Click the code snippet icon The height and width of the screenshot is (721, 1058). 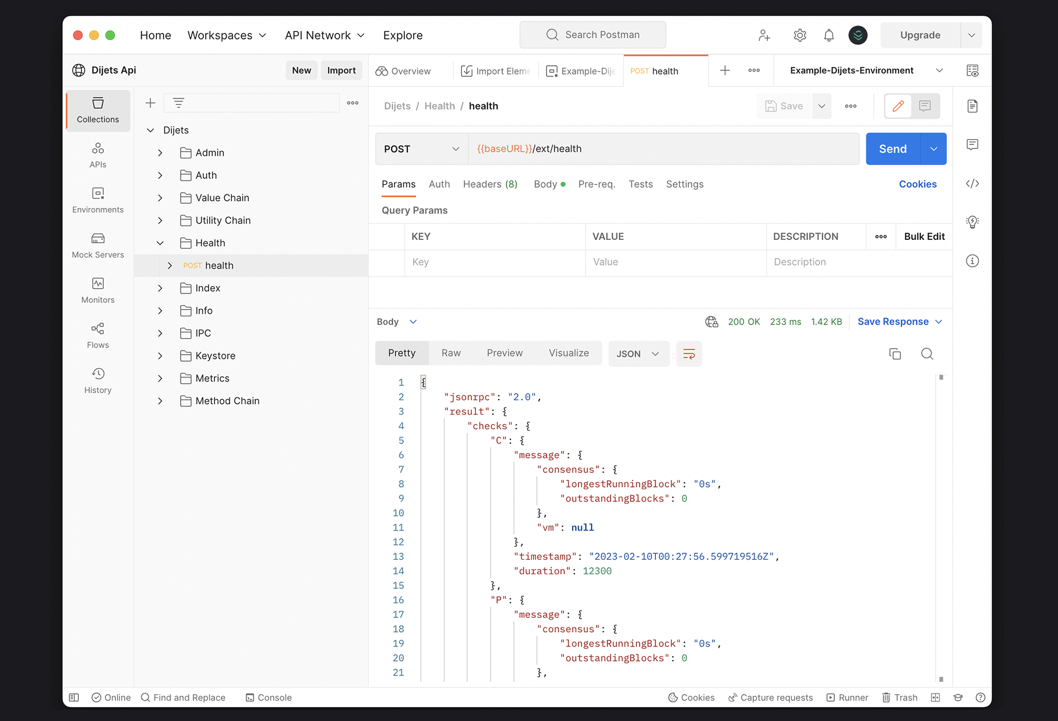coord(972,184)
